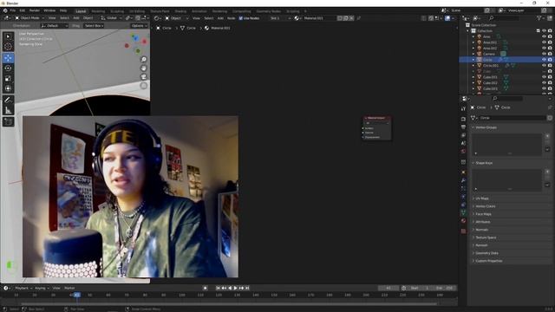The width and height of the screenshot is (555, 312).
Task: Jump to the timeline end frame
Action: click(247, 288)
